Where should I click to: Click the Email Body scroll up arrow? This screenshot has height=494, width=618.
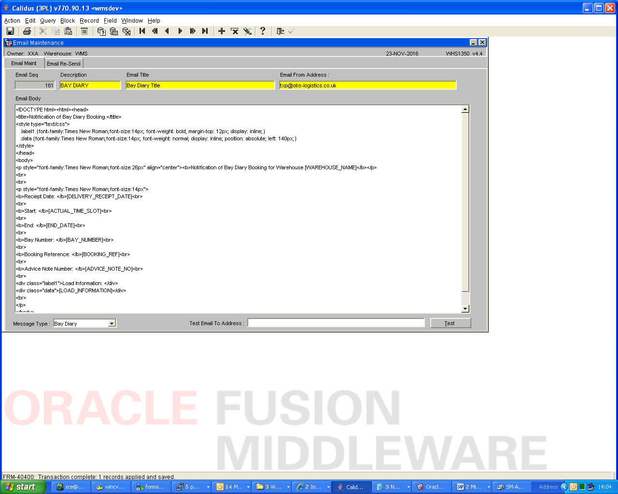465,109
